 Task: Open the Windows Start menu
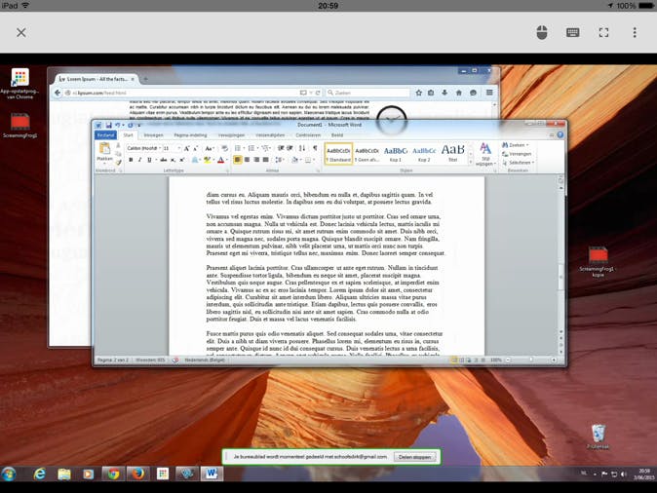point(9,474)
